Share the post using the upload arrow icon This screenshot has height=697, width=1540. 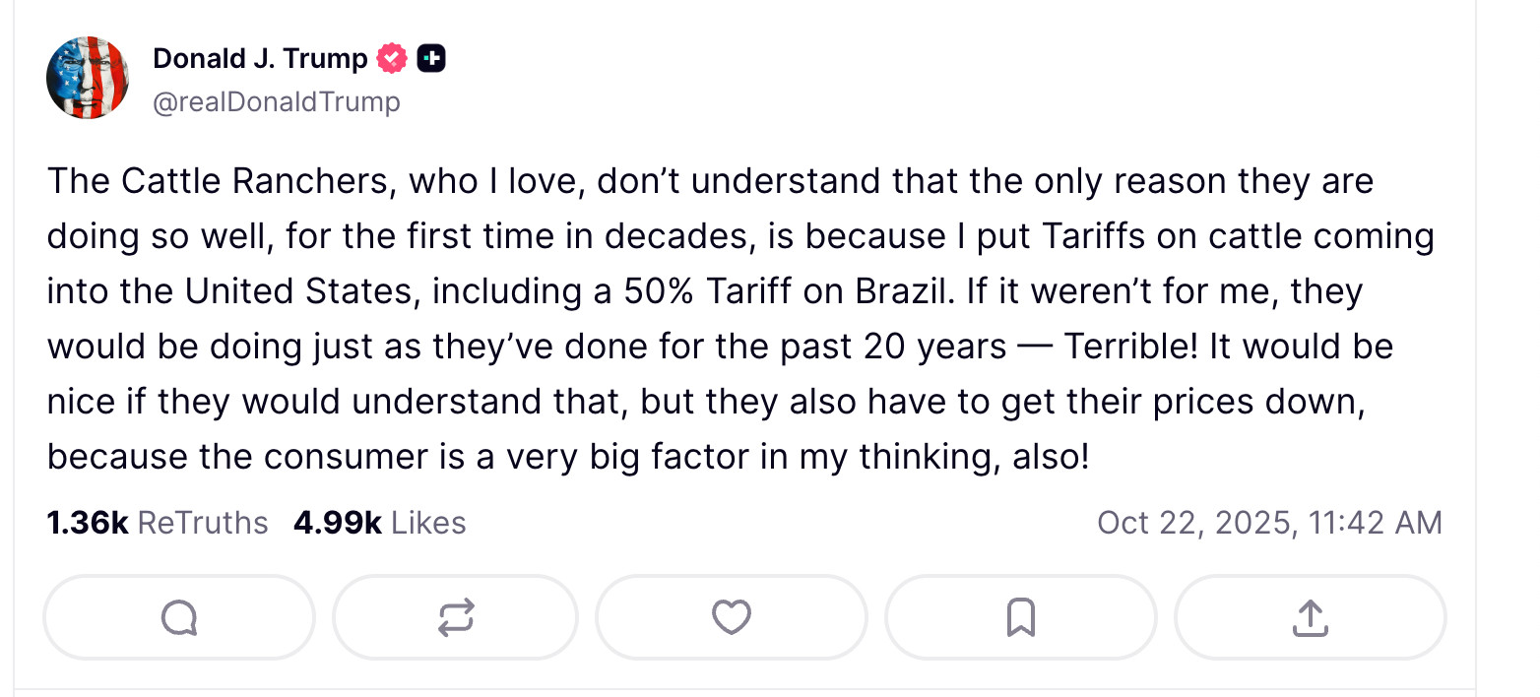1310,617
